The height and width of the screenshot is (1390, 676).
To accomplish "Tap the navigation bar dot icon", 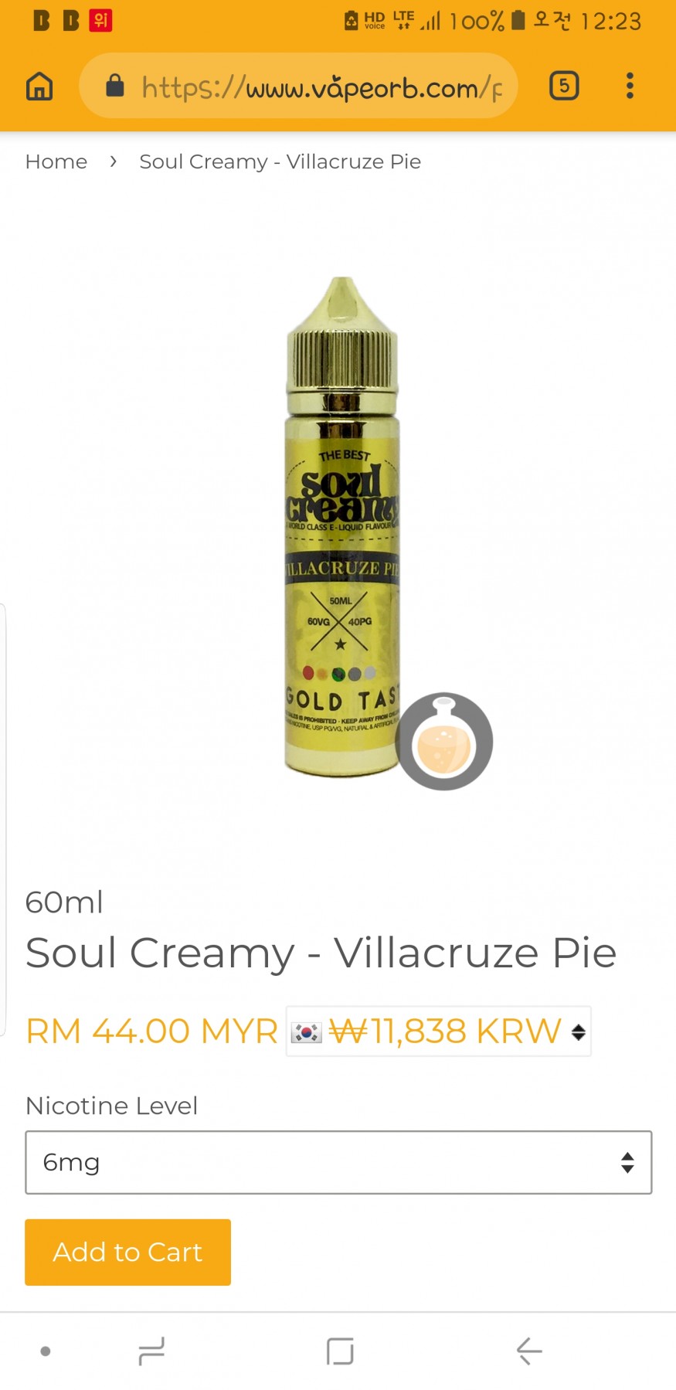I will coord(46,1351).
